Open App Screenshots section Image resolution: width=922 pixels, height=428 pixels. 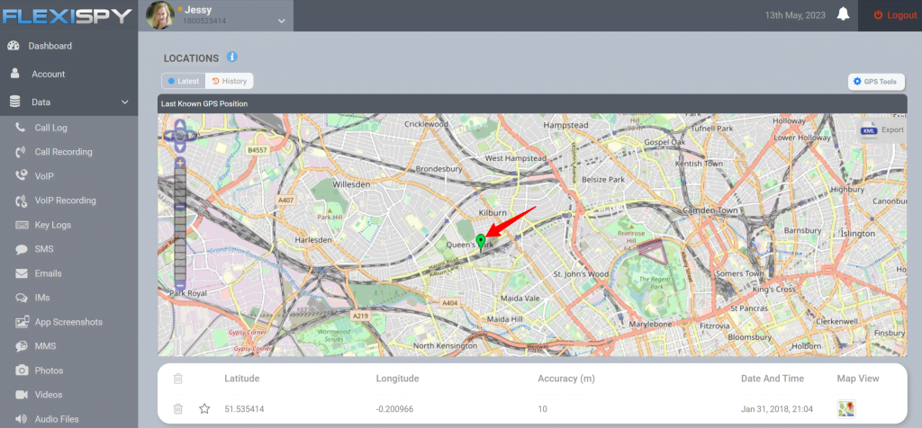point(68,322)
